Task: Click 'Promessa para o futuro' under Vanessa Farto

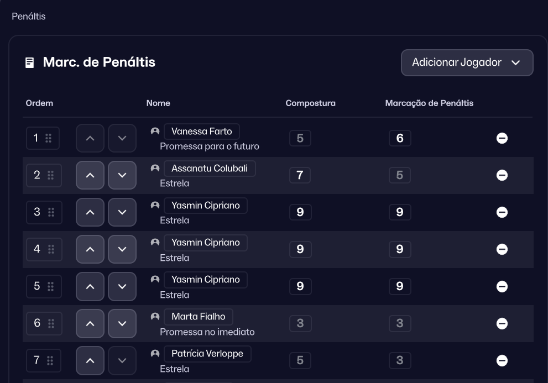Action: click(210, 146)
